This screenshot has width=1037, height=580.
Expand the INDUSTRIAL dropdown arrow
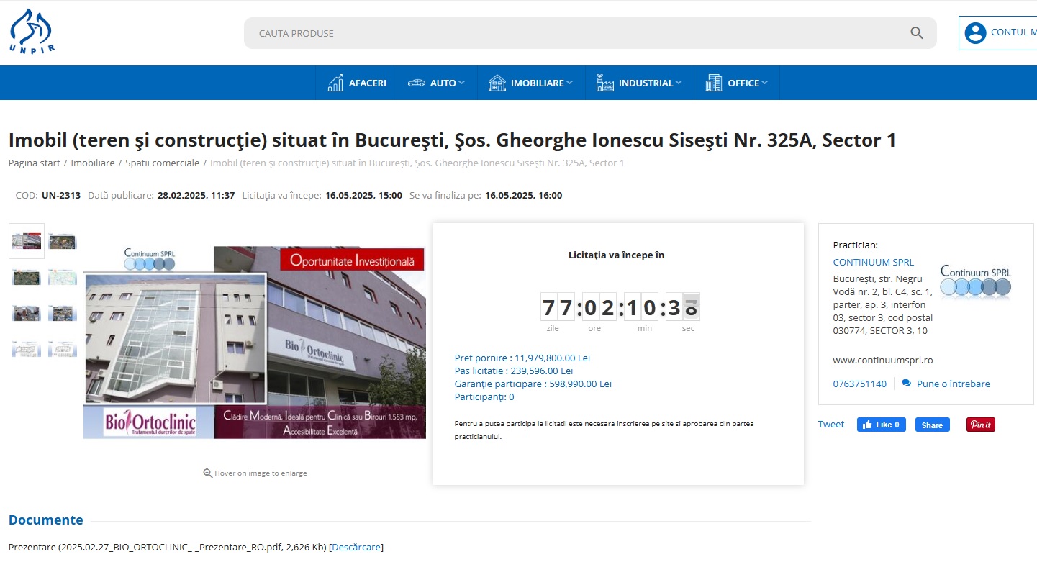click(678, 83)
